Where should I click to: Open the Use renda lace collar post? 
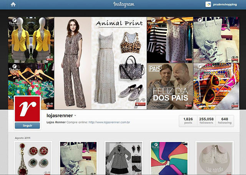point(214,158)
